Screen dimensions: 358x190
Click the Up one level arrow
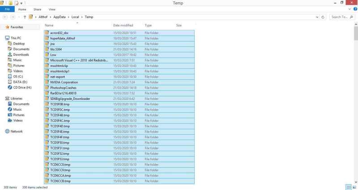click(25, 17)
